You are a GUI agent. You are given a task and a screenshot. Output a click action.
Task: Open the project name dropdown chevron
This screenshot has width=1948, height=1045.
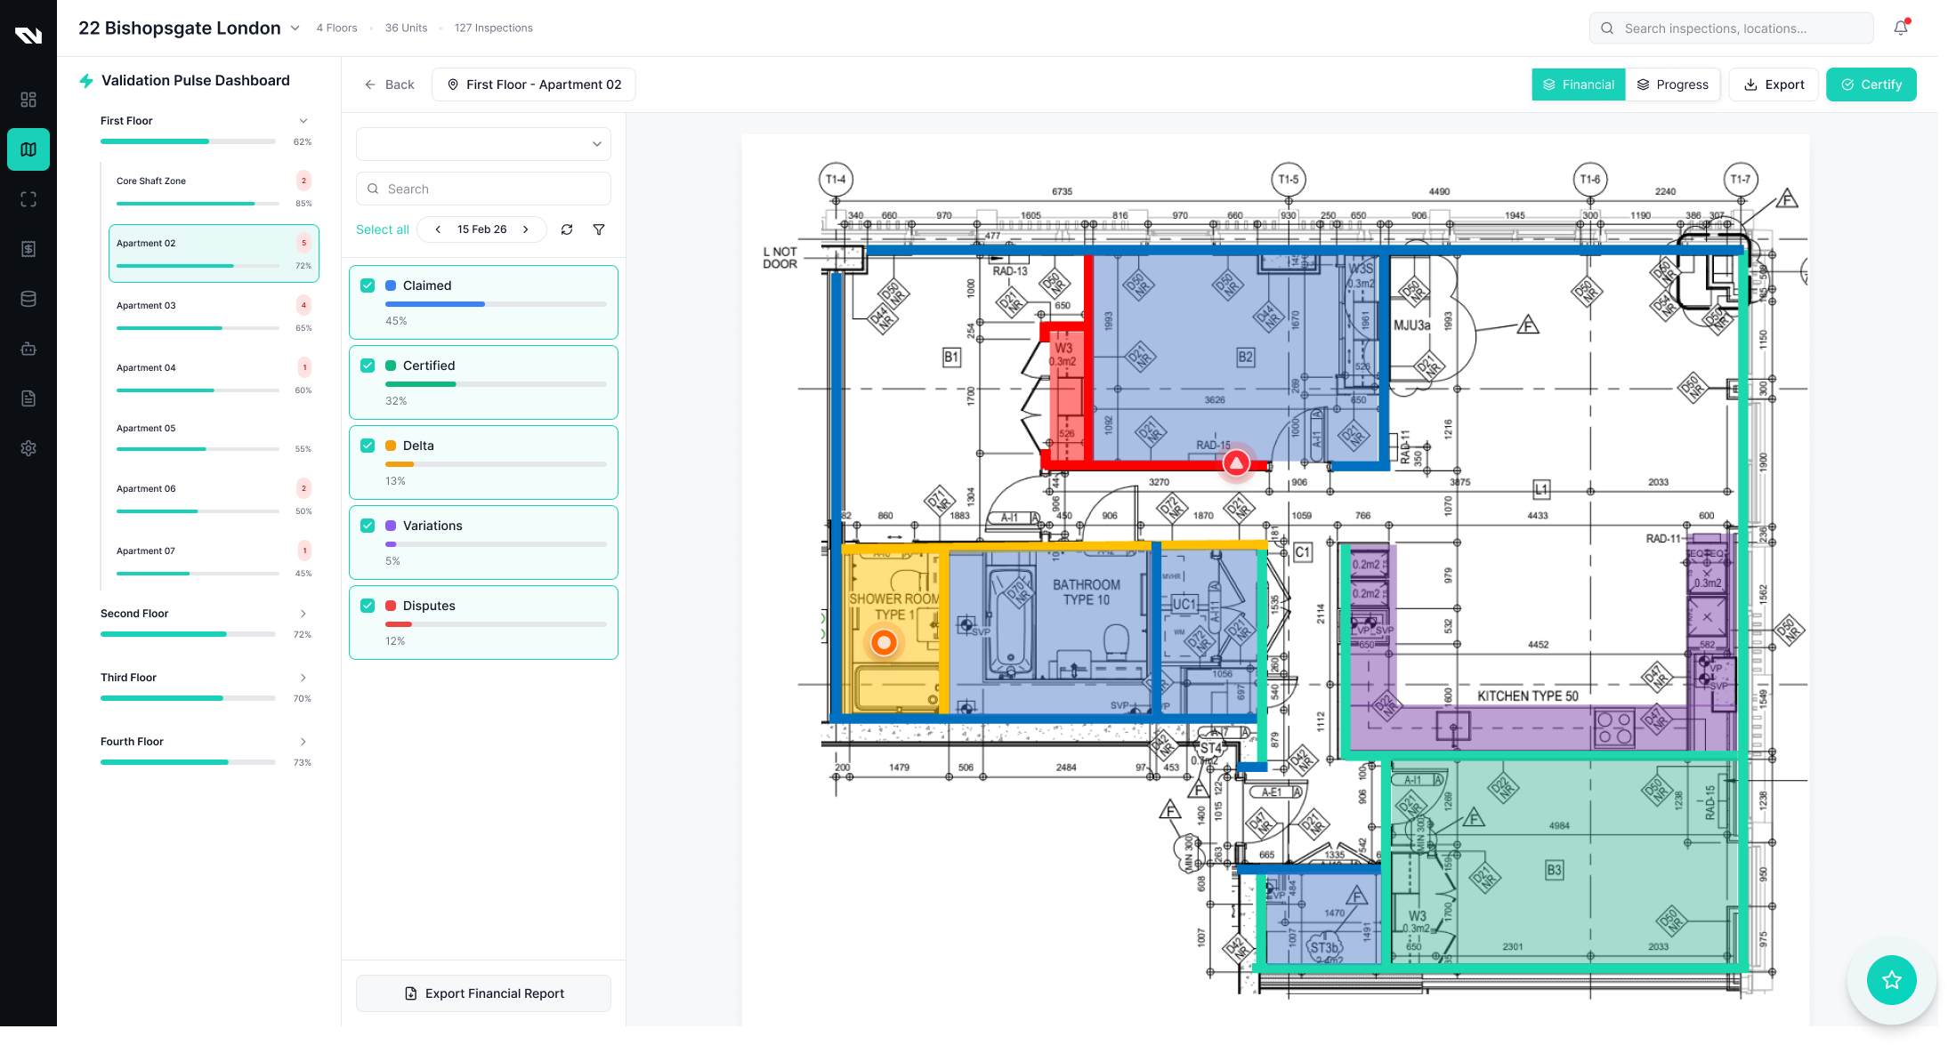click(295, 28)
